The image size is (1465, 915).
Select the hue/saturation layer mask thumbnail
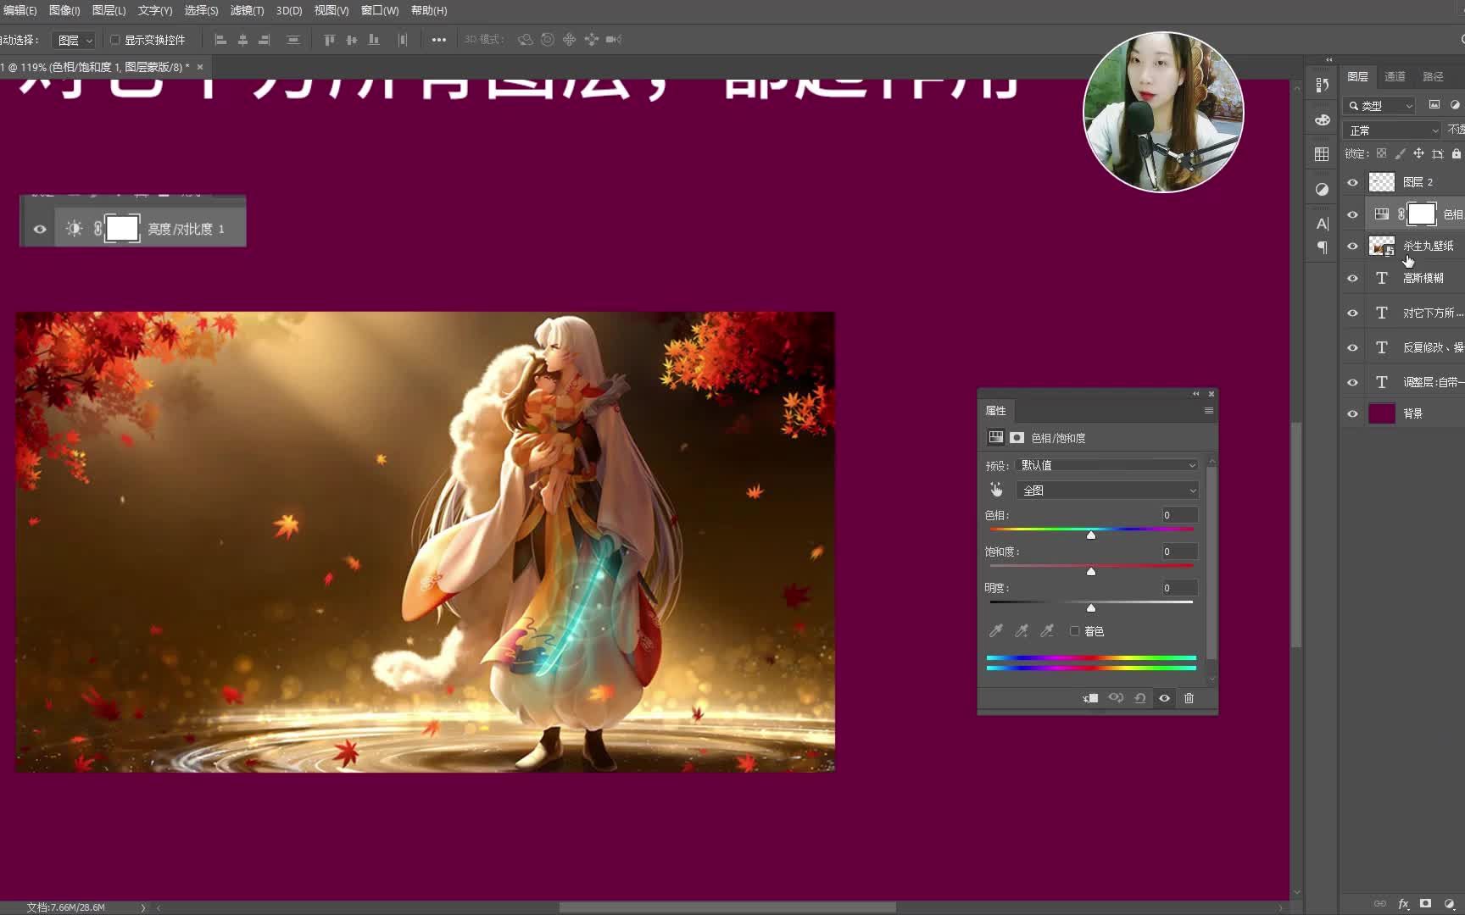tap(1422, 214)
